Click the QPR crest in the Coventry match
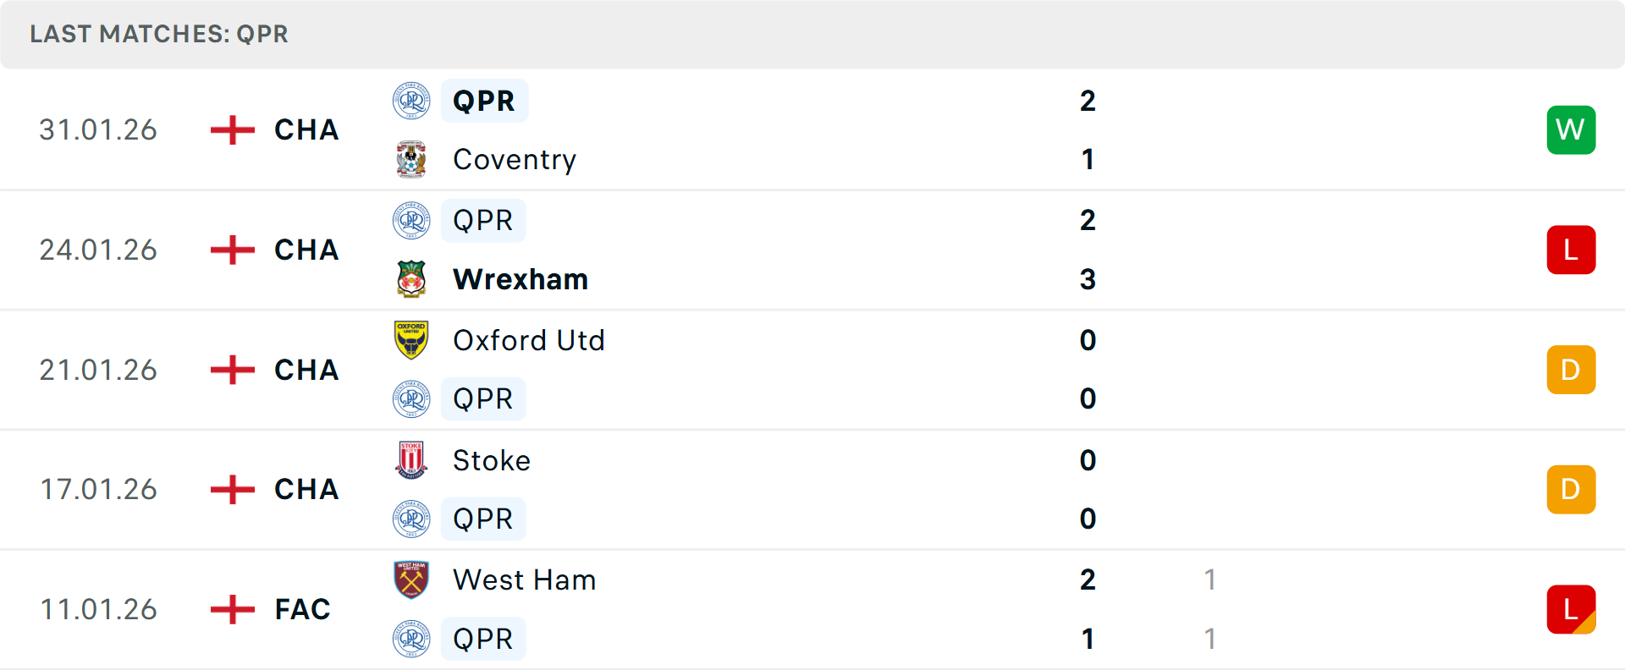1625x670 pixels. [411, 101]
